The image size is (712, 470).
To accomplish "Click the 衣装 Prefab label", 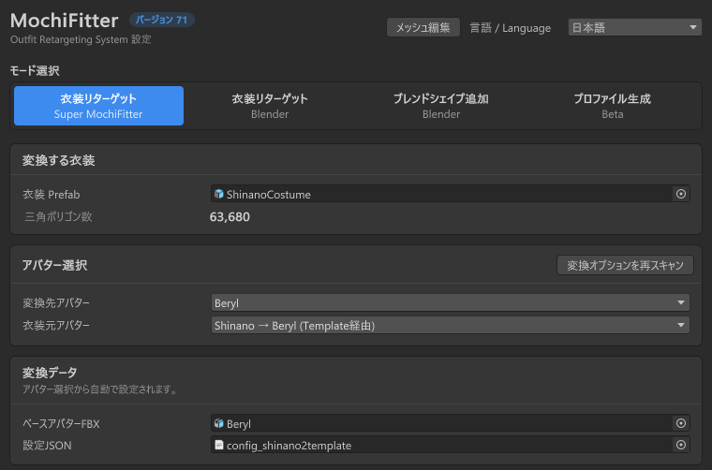I will click(52, 195).
